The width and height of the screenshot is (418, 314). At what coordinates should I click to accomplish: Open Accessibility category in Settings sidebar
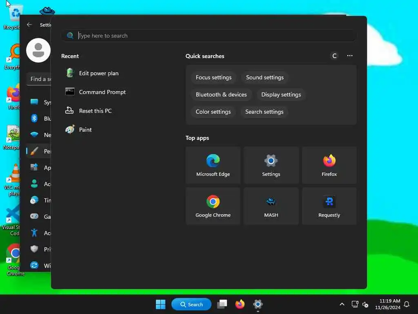click(39, 233)
